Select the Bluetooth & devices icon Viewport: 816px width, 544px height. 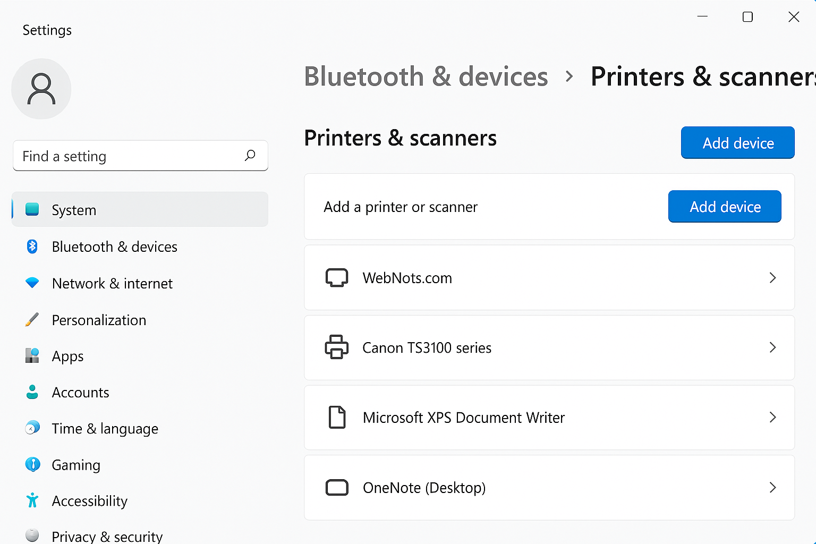32,246
